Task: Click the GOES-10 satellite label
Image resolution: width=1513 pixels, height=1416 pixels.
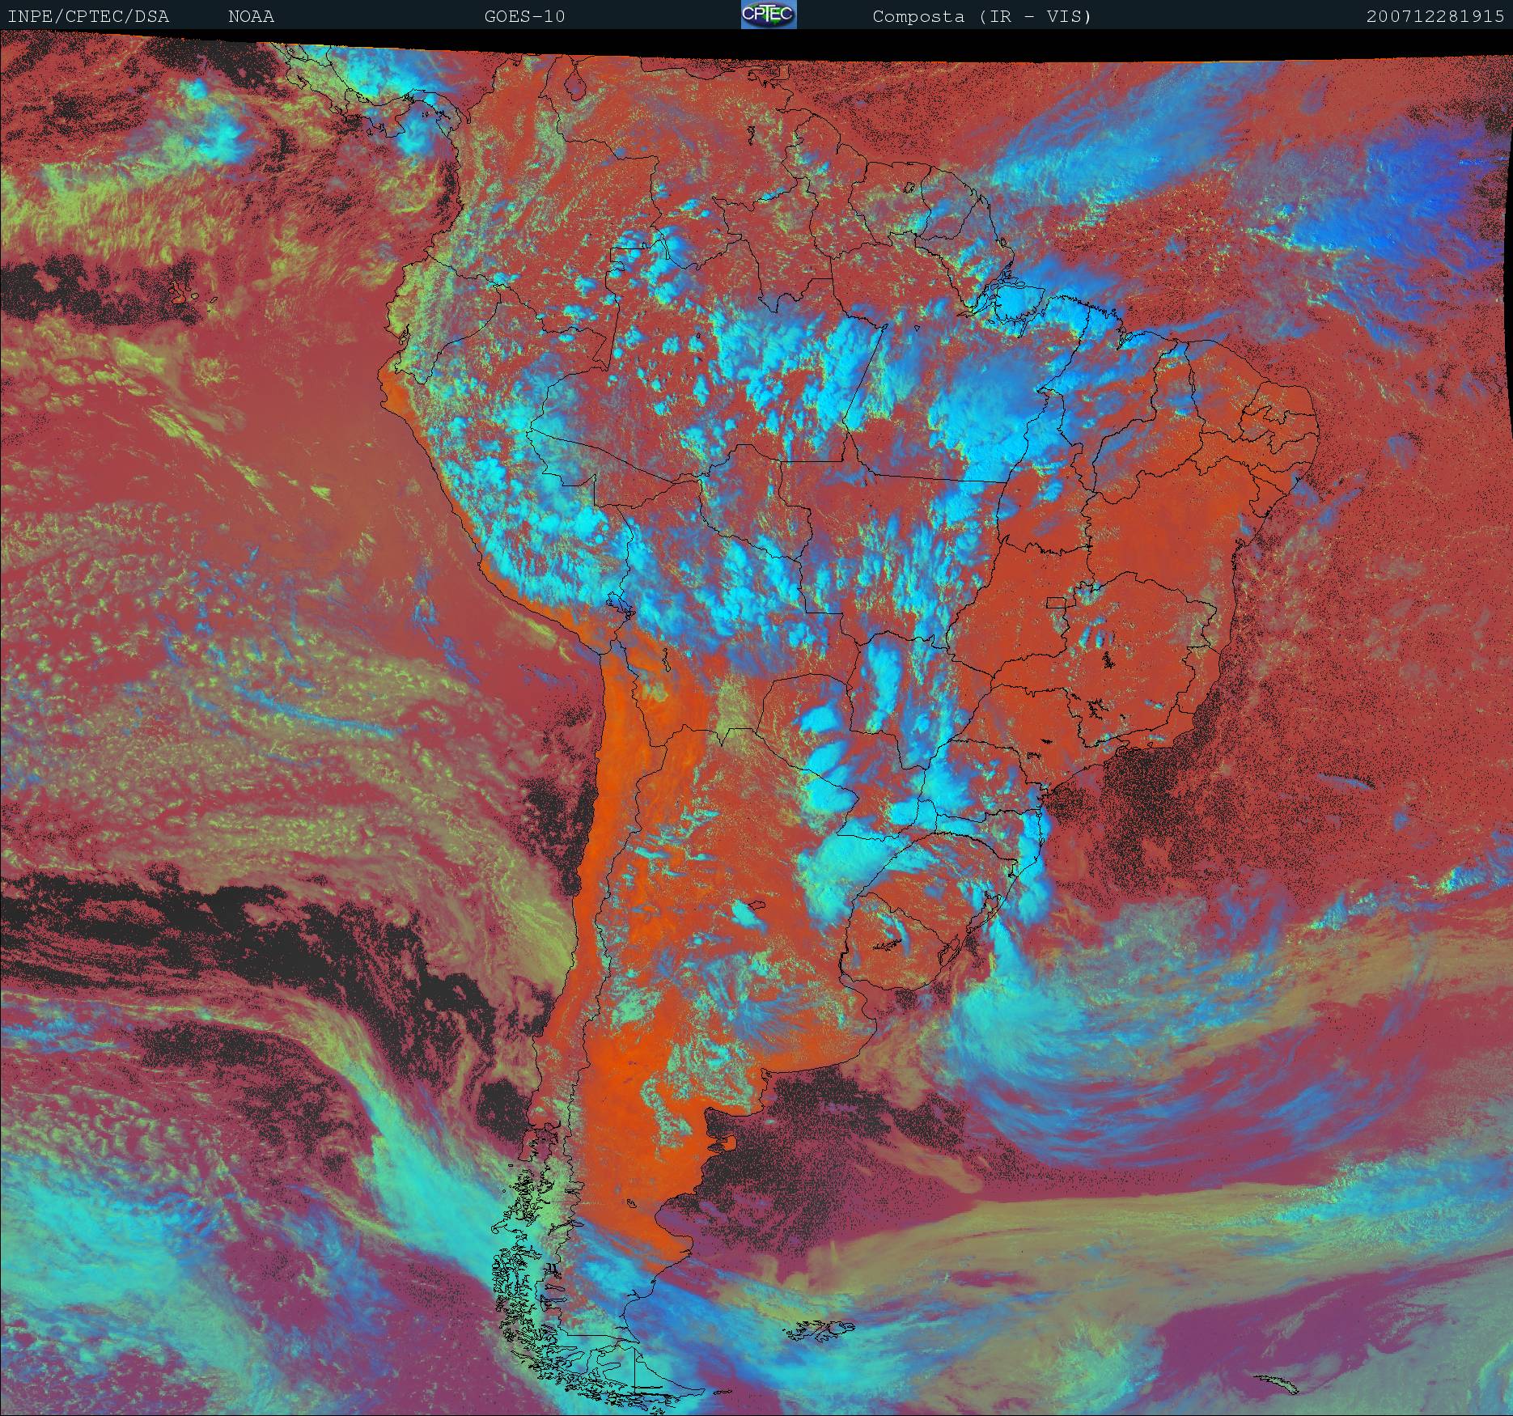Action: 524,16
